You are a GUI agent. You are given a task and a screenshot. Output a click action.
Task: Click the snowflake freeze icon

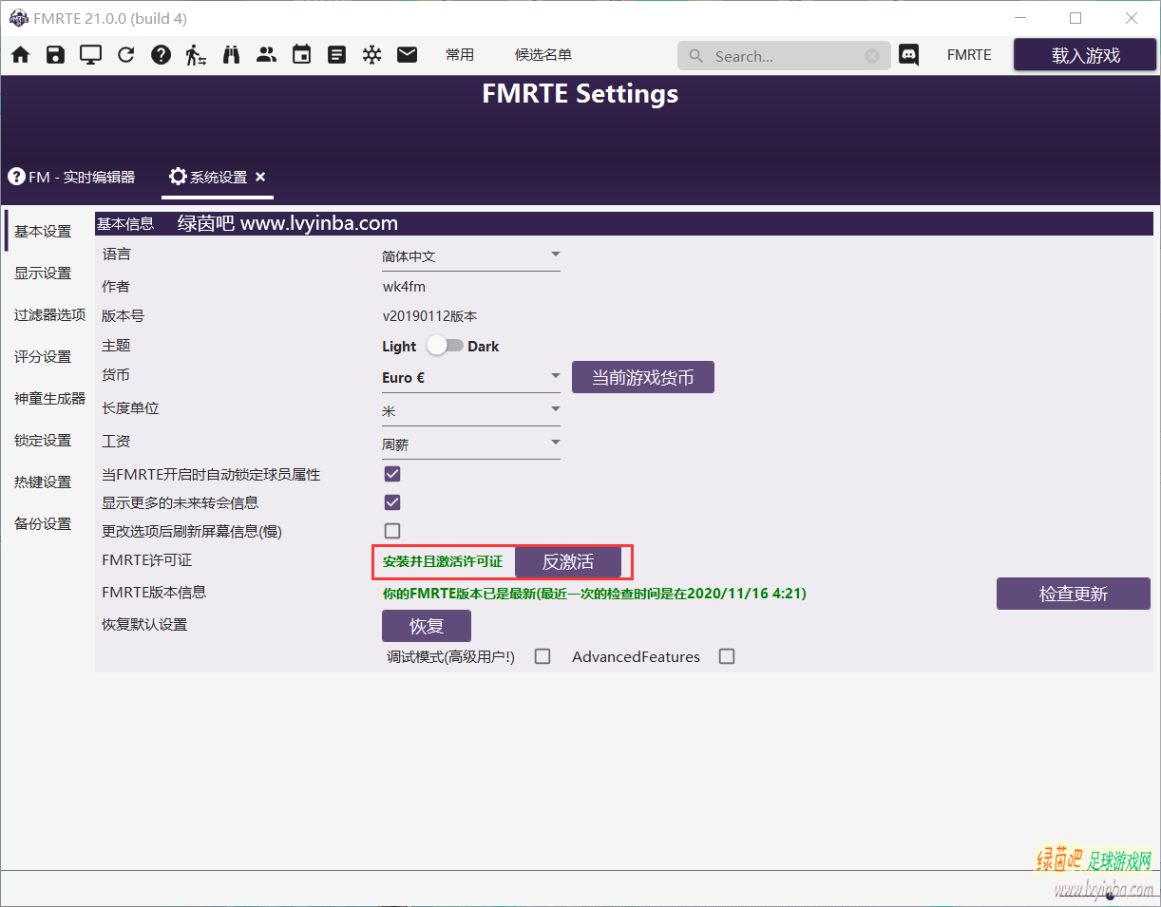371,55
